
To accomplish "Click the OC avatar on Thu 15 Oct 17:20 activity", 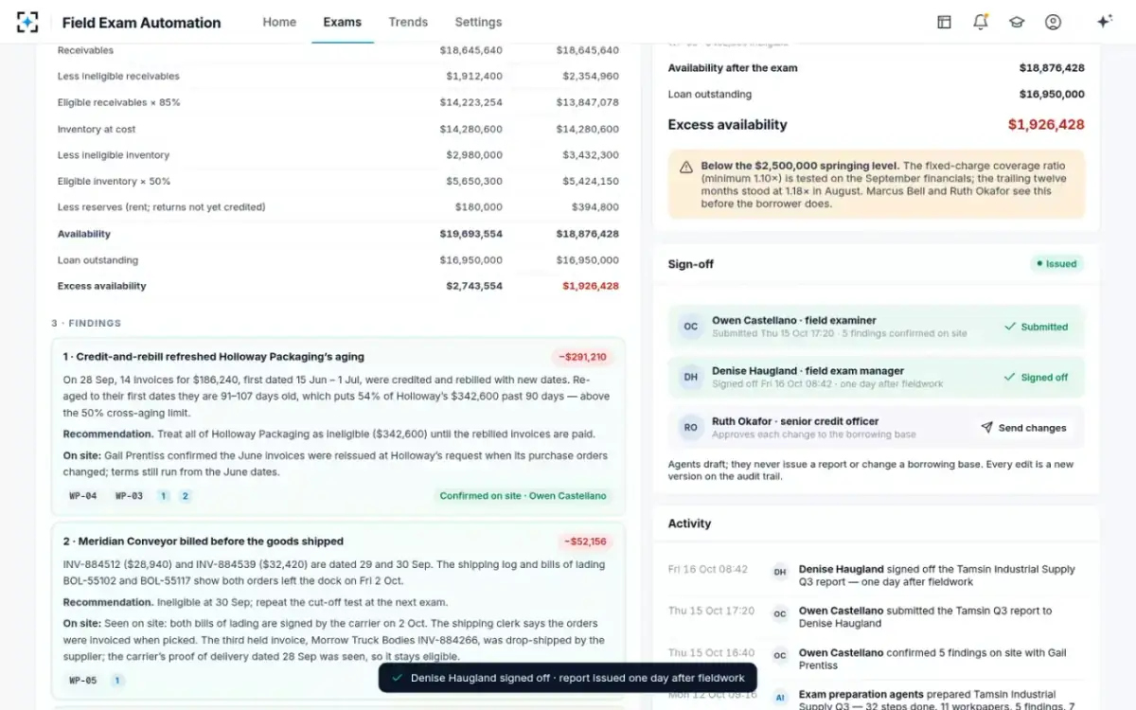I will (780, 612).
